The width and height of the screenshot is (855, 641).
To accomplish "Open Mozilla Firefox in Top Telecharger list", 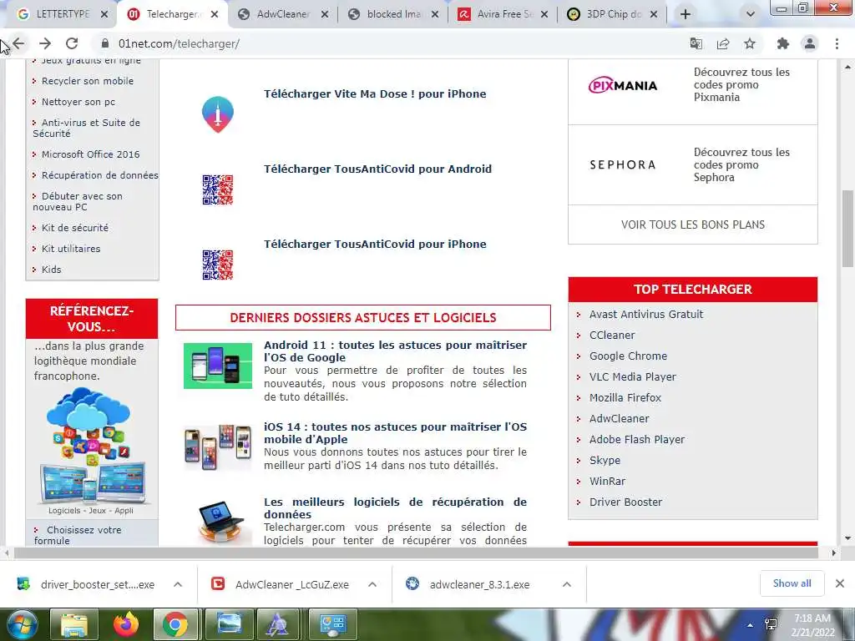I will tap(625, 398).
